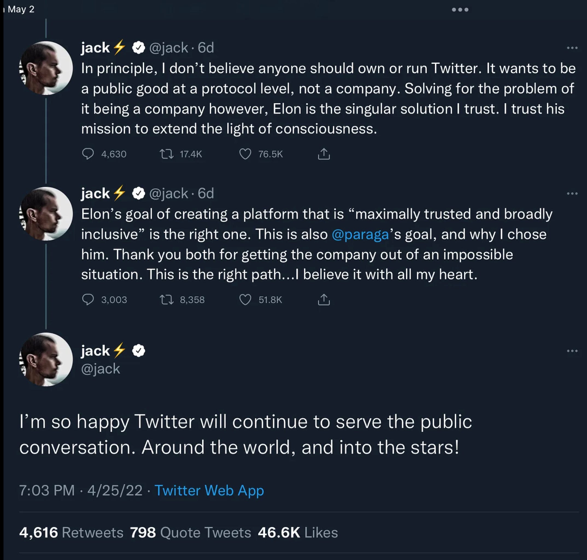Image resolution: width=587 pixels, height=560 pixels.
Task: View the 798 Quote Tweets list
Action: tap(190, 533)
